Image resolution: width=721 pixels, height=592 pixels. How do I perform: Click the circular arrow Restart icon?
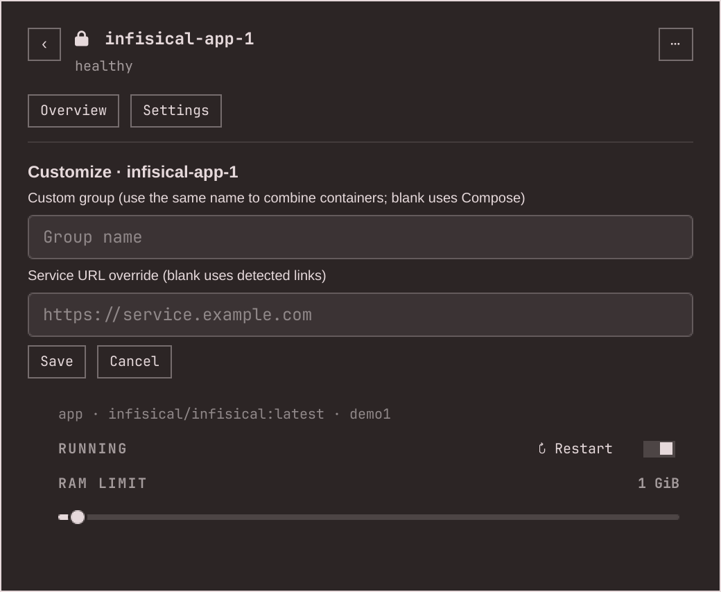point(542,449)
